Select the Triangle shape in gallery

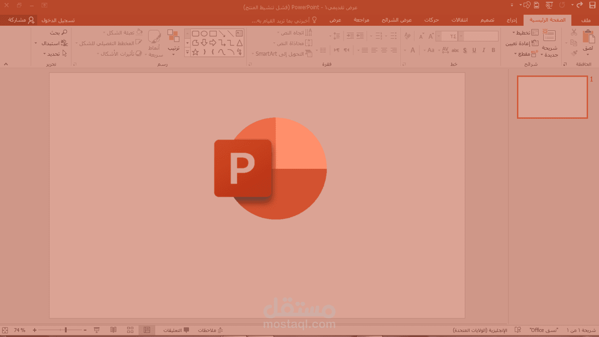click(239, 43)
